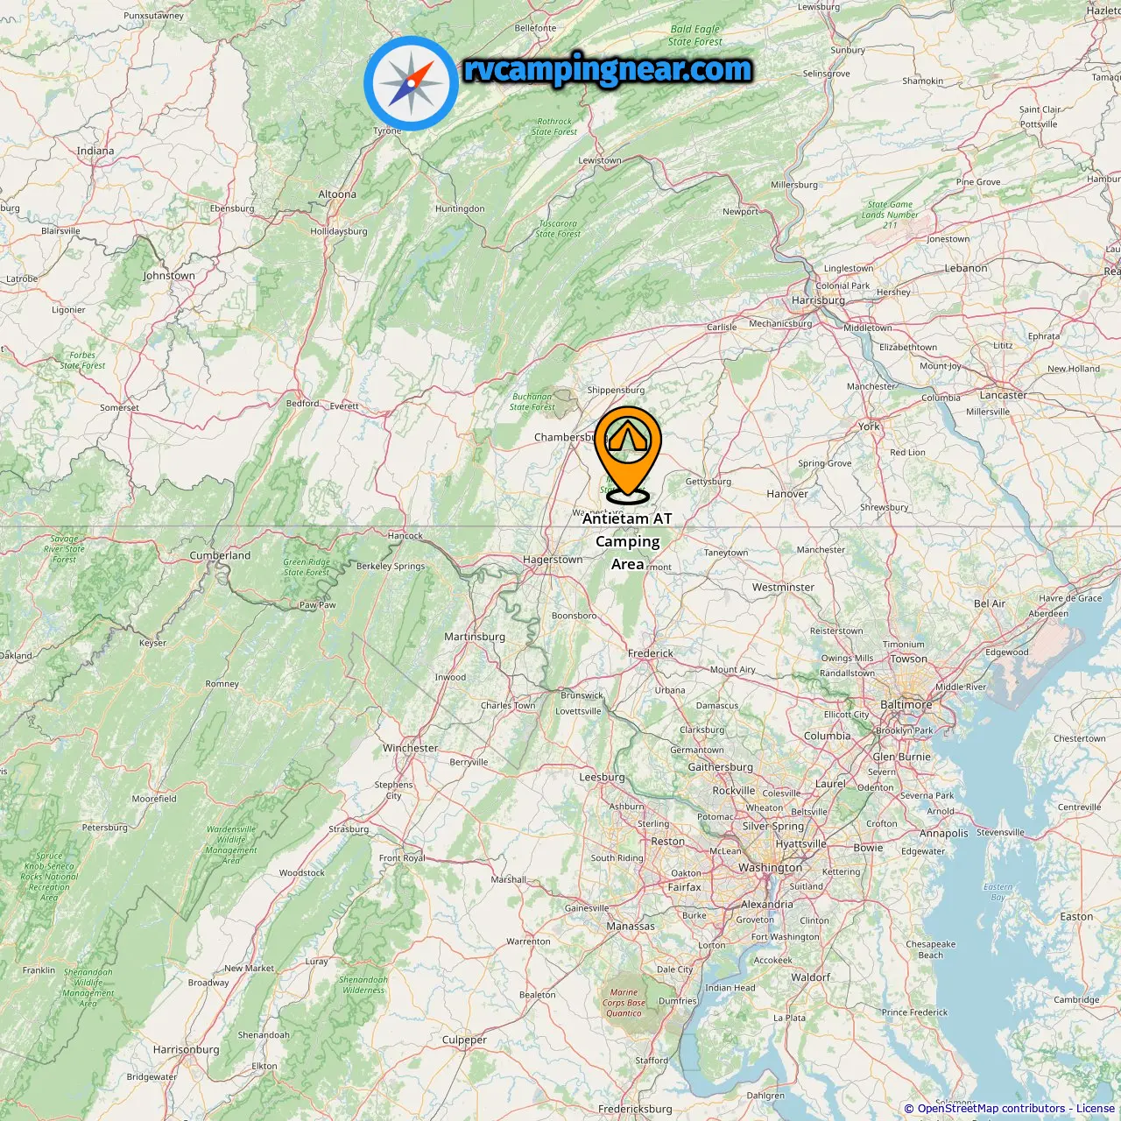Click the OpenStreetMap contributors link
The image size is (1121, 1121).
click(x=991, y=1109)
